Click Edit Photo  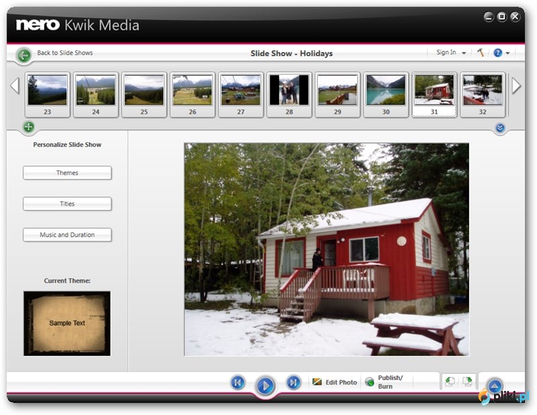[x=334, y=382]
